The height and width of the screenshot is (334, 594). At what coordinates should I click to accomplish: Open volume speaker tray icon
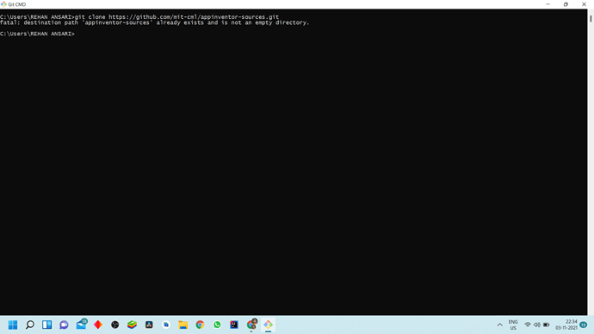click(537, 325)
